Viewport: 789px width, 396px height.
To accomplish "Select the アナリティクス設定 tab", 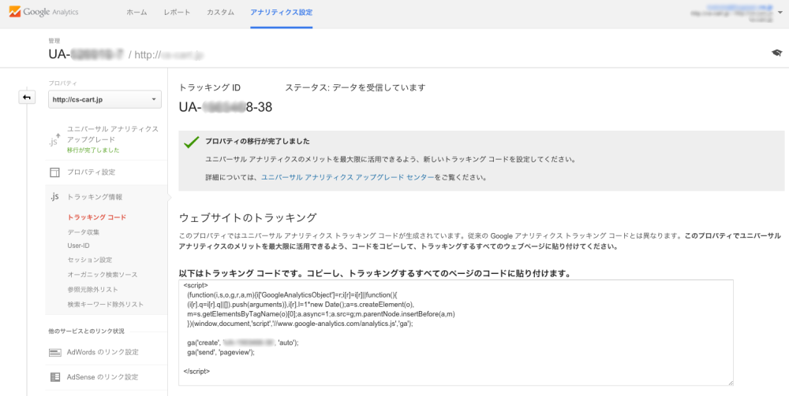I will coord(282,13).
